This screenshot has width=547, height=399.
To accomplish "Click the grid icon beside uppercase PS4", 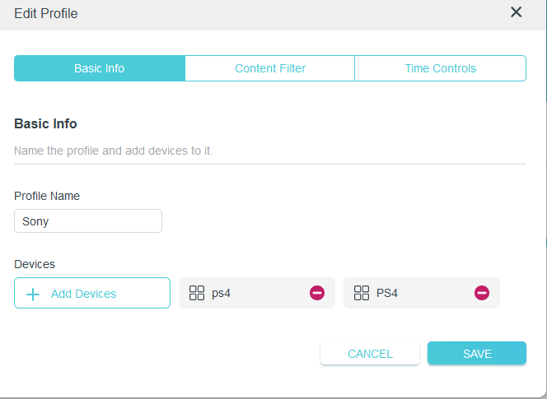I will [362, 293].
